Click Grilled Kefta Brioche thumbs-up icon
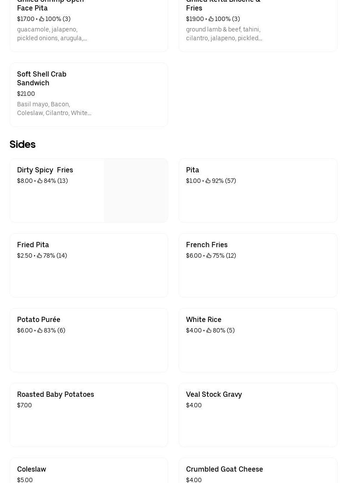Viewport: 352px width, 483px height. coord(211,19)
